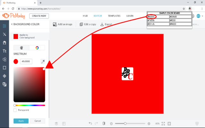Click the presentation screen icon at bottom right
The width and height of the screenshot is (205, 128).
click(x=197, y=124)
